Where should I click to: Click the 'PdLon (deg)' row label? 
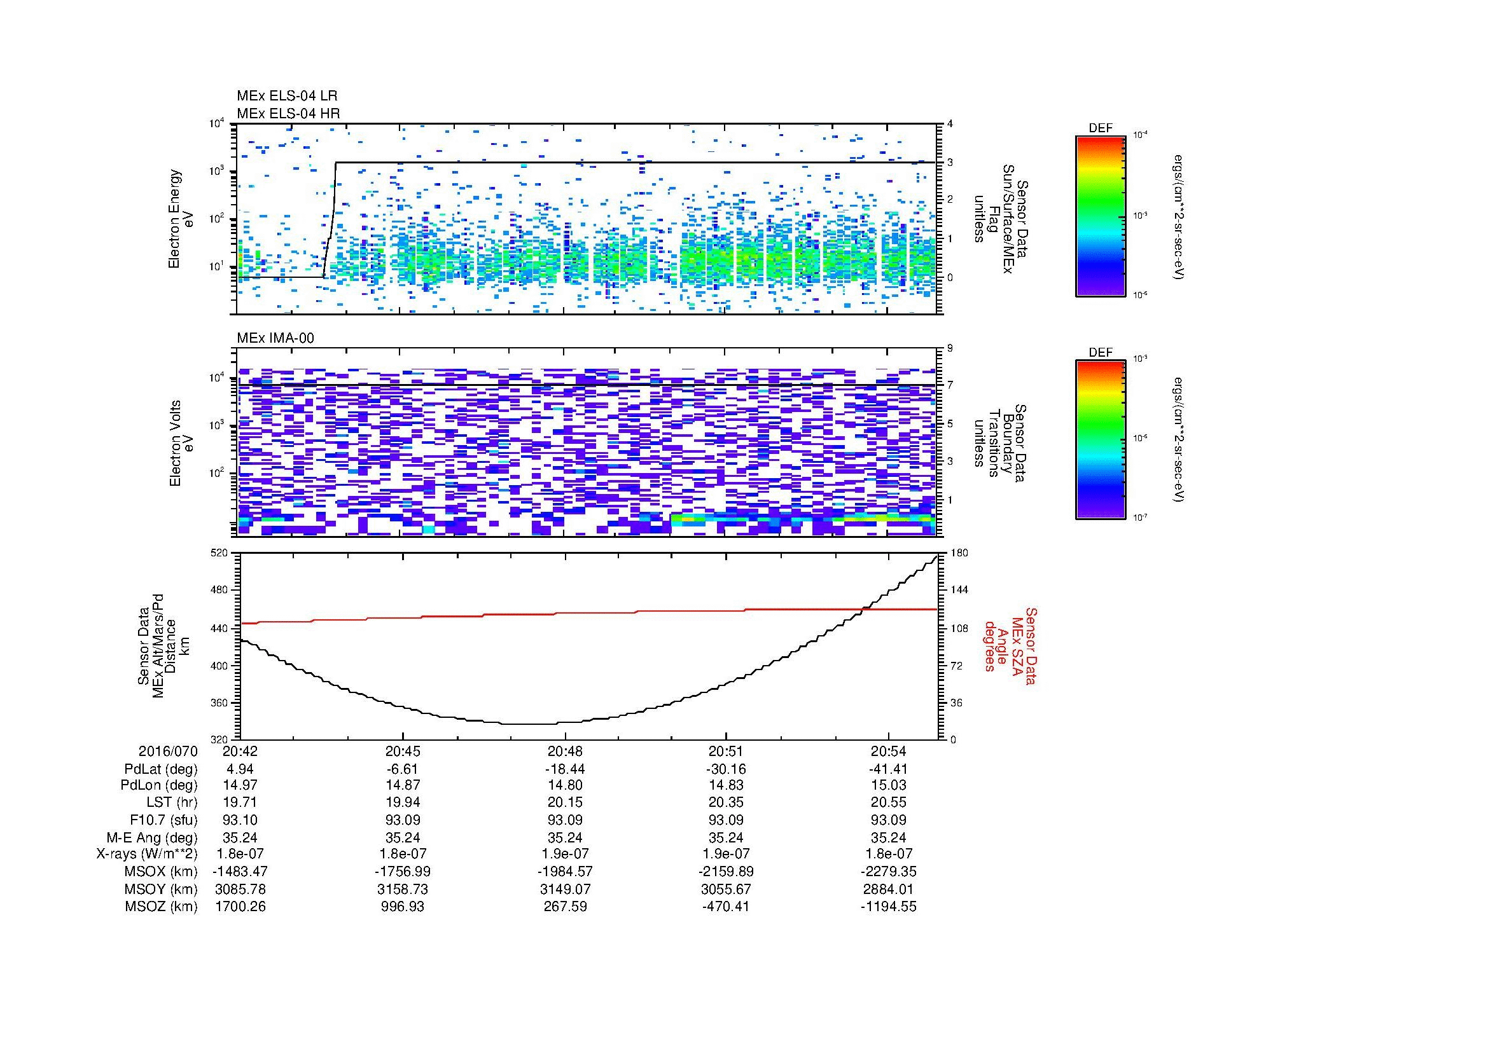click(160, 786)
